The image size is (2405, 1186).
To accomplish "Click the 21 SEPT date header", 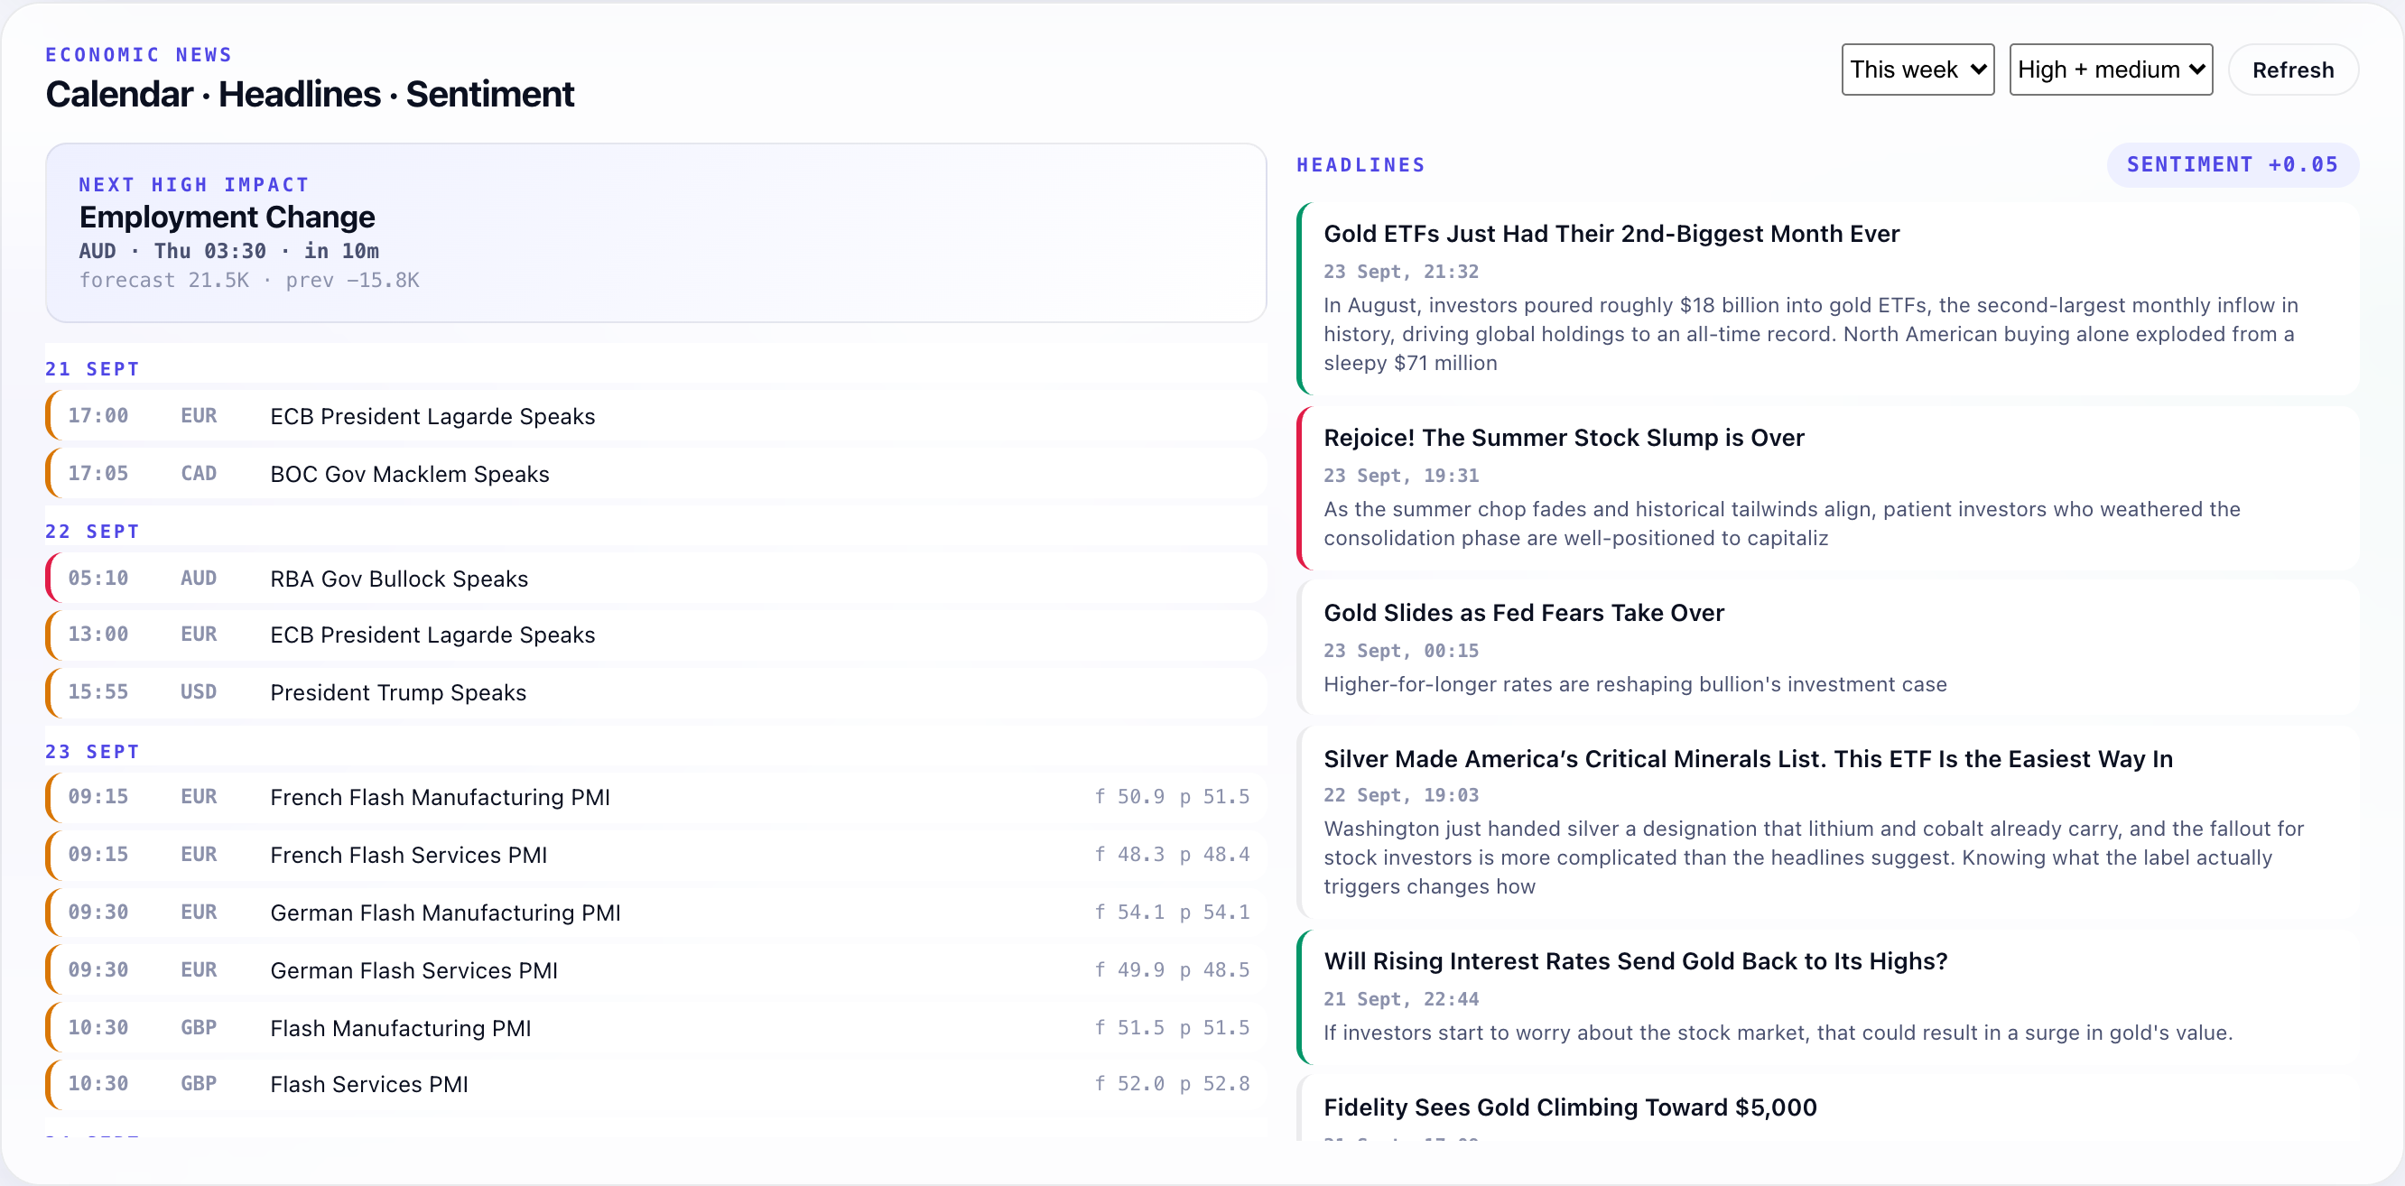I will click(92, 369).
